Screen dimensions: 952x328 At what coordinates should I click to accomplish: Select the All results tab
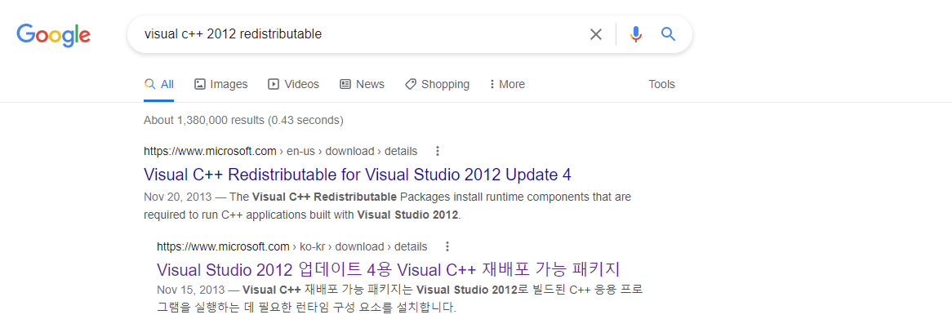(159, 84)
